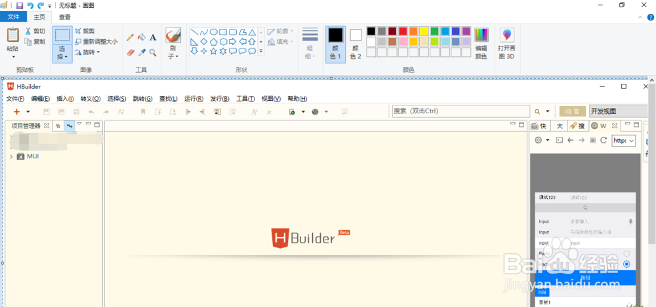Toggle Link with editor in project manager
The width and height of the screenshot is (656, 307).
[69, 125]
